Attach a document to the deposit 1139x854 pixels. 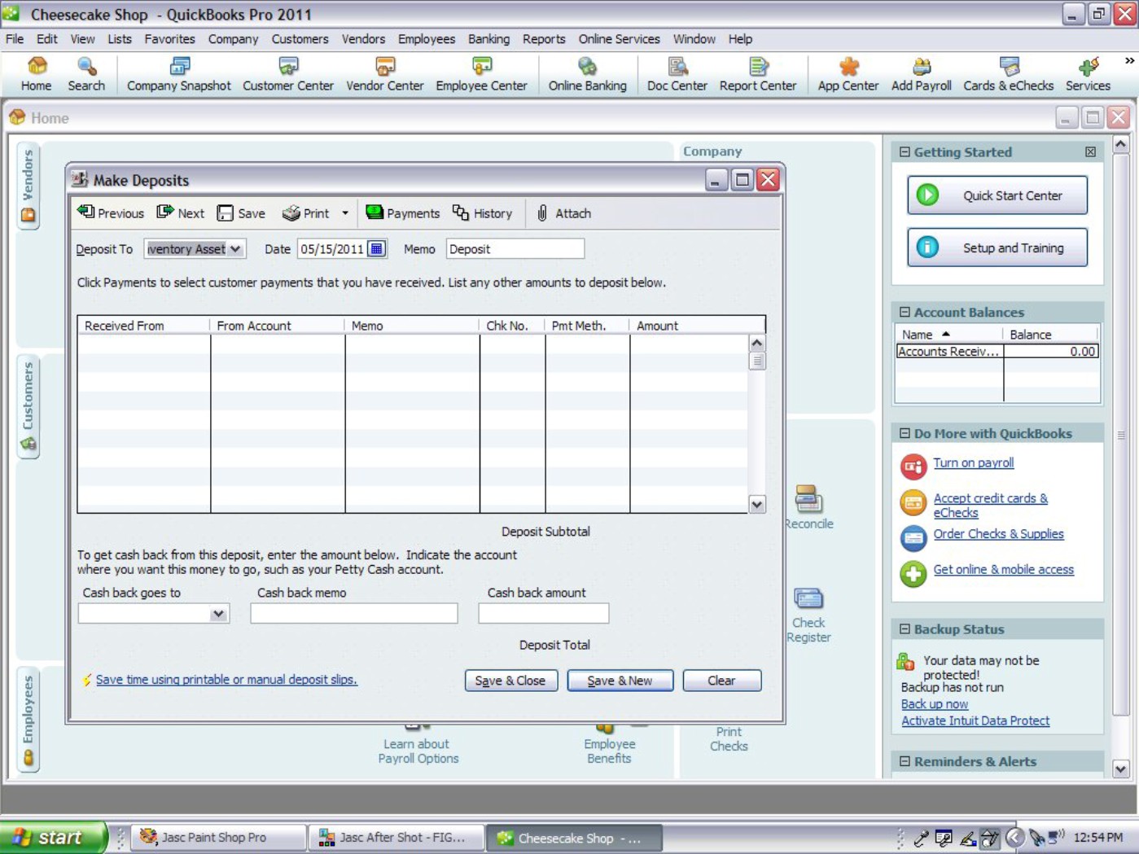pos(563,213)
